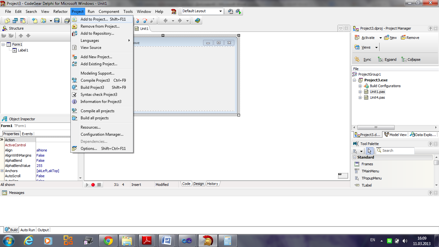Click Expand button in Project Manager
This screenshot has width=439, height=247.
(x=387, y=59)
